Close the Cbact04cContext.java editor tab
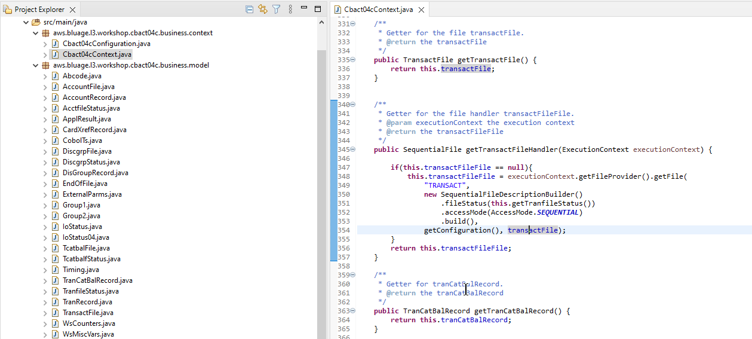Viewport: 752px width, 339px height. point(421,10)
